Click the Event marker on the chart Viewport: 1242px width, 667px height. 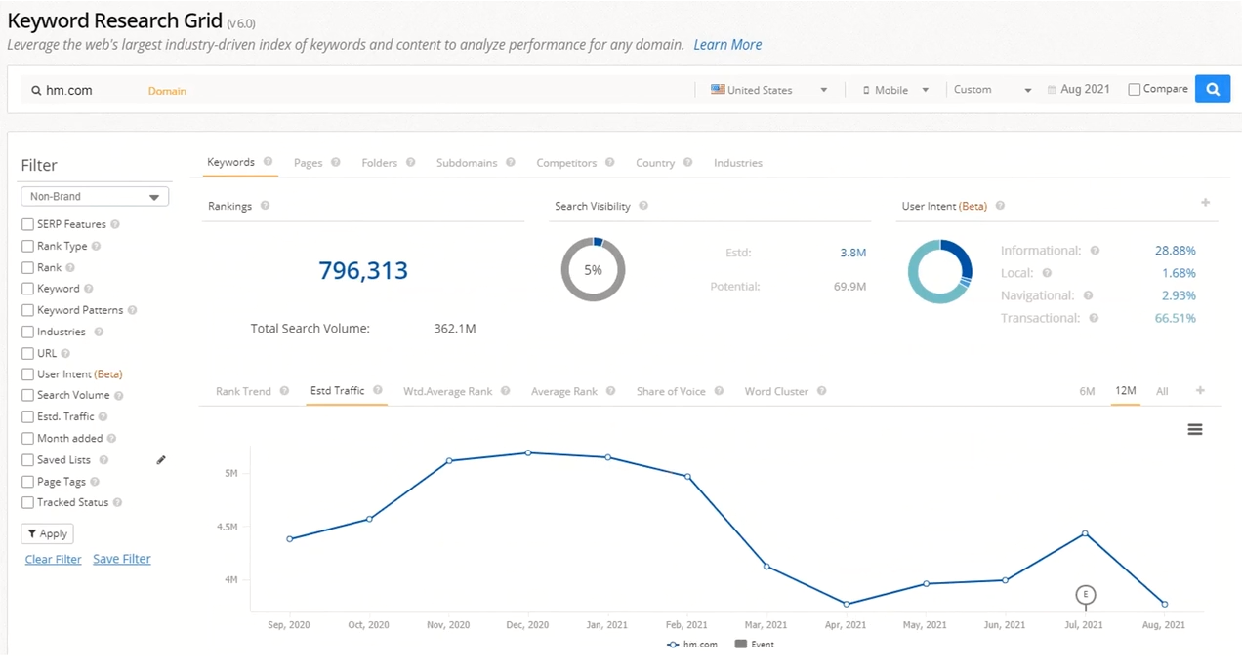click(x=1086, y=594)
